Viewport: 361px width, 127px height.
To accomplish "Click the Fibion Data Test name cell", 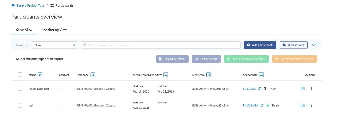I will point(39,89).
